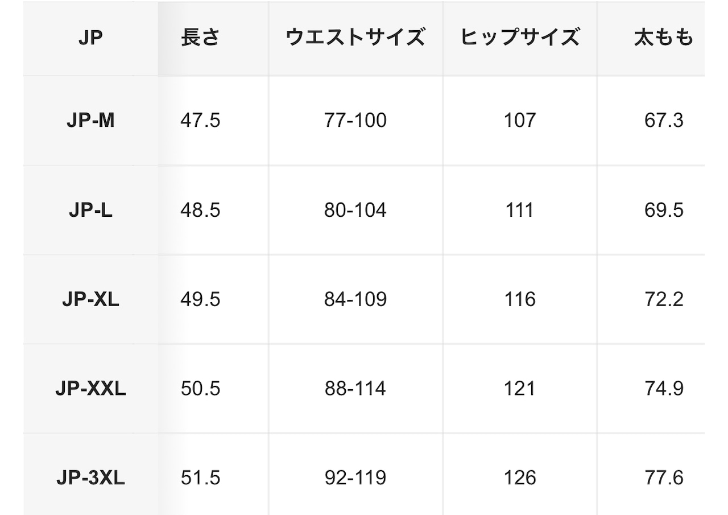Click the JP column header
The height and width of the screenshot is (515, 728).
click(x=90, y=38)
